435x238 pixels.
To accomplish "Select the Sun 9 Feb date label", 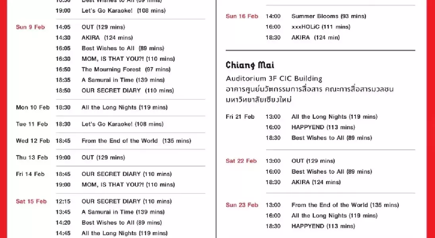I will click(30, 27).
